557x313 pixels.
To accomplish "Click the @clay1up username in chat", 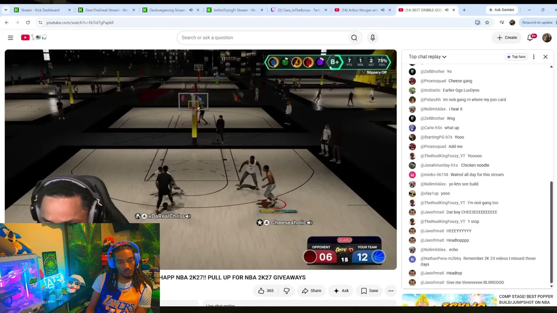I will click(429, 193).
